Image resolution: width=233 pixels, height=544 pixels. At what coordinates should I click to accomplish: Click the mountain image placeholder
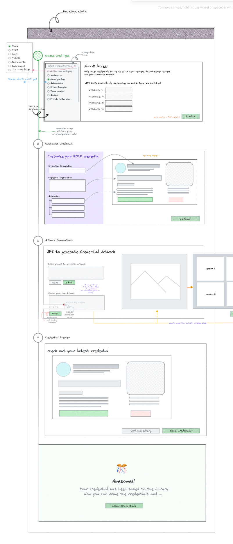pyautogui.click(x=155, y=281)
